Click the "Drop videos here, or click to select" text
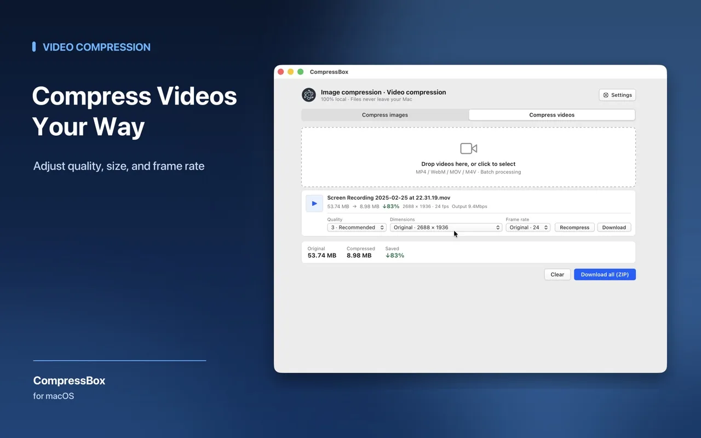 pyautogui.click(x=468, y=164)
